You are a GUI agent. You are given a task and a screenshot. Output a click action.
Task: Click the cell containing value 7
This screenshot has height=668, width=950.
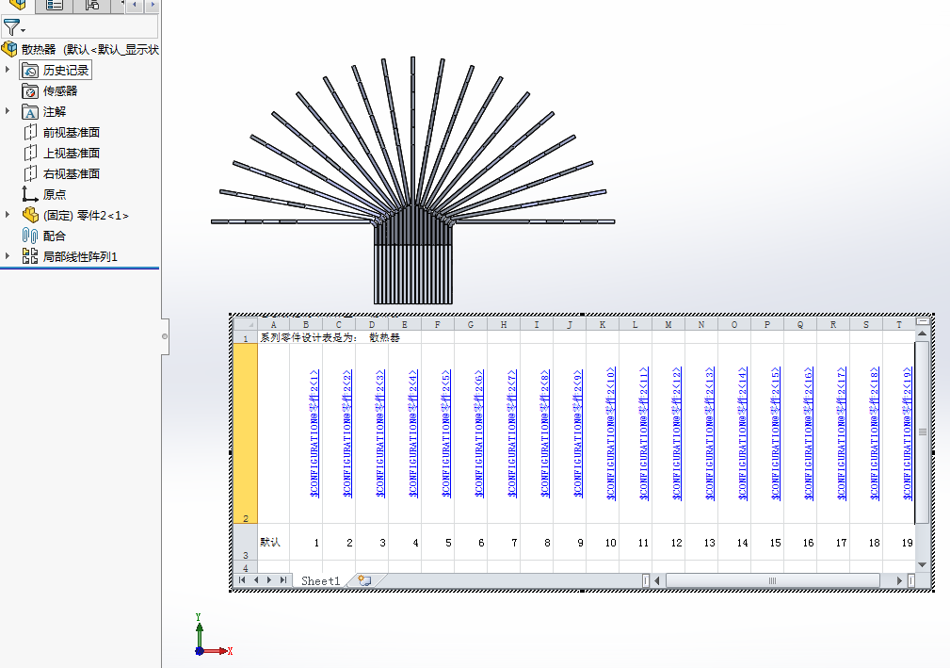click(x=504, y=543)
